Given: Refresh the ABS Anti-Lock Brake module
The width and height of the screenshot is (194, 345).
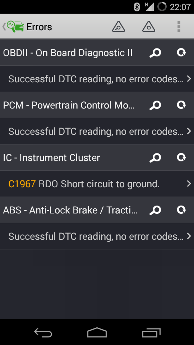Looking at the screenshot, I should (181, 210).
